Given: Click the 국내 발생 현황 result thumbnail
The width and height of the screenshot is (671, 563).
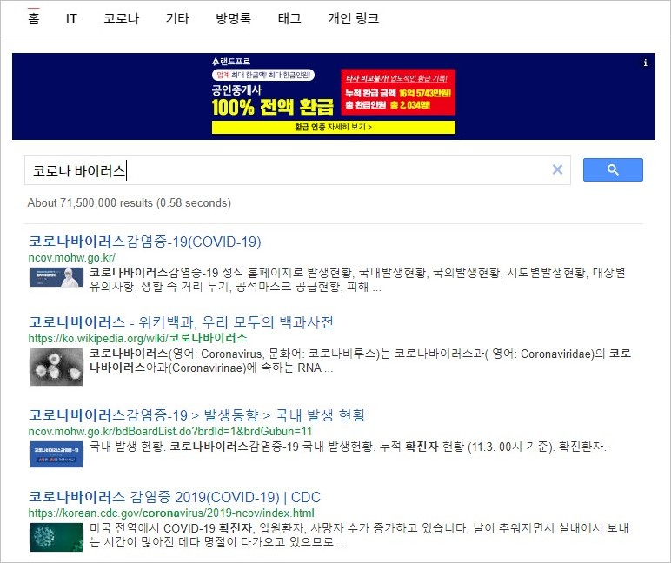Looking at the screenshot, I should (56, 454).
